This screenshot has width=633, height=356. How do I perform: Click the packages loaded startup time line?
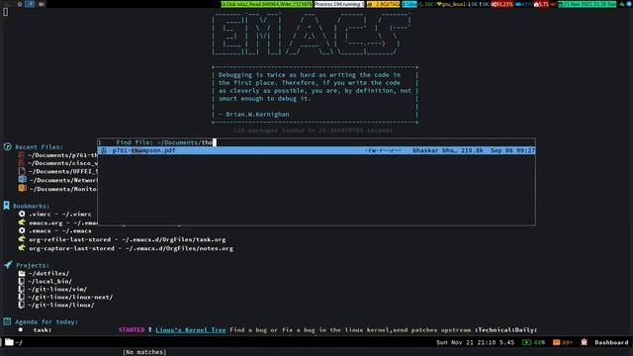click(x=313, y=131)
